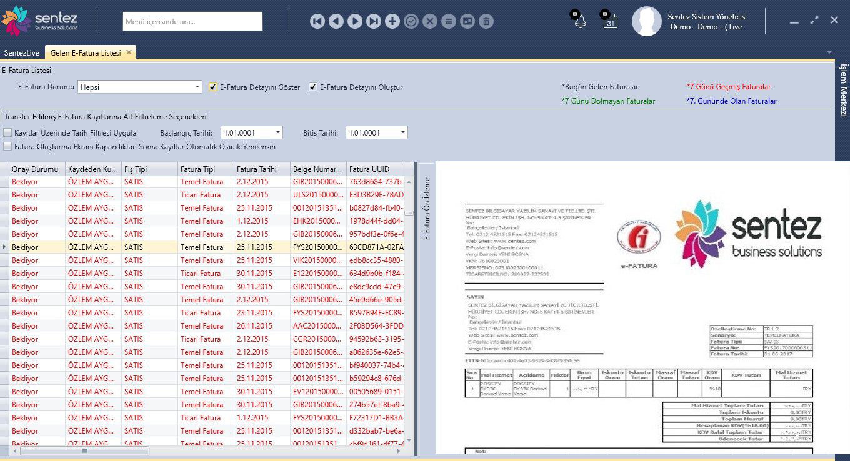Enable Kayıtlar Üzerinde Tarih Filtresi Uygula

tap(7, 133)
